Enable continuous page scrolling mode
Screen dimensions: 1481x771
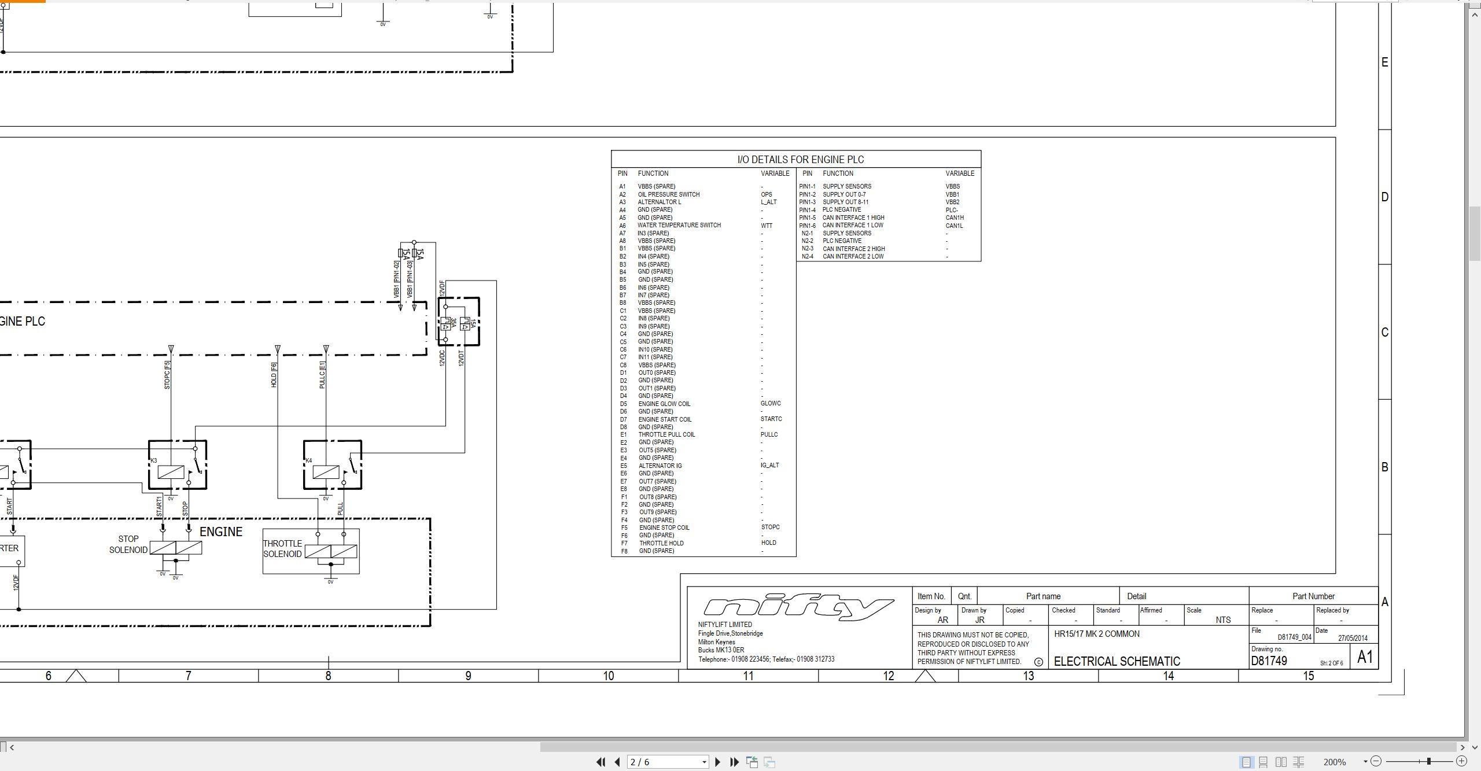1263,762
